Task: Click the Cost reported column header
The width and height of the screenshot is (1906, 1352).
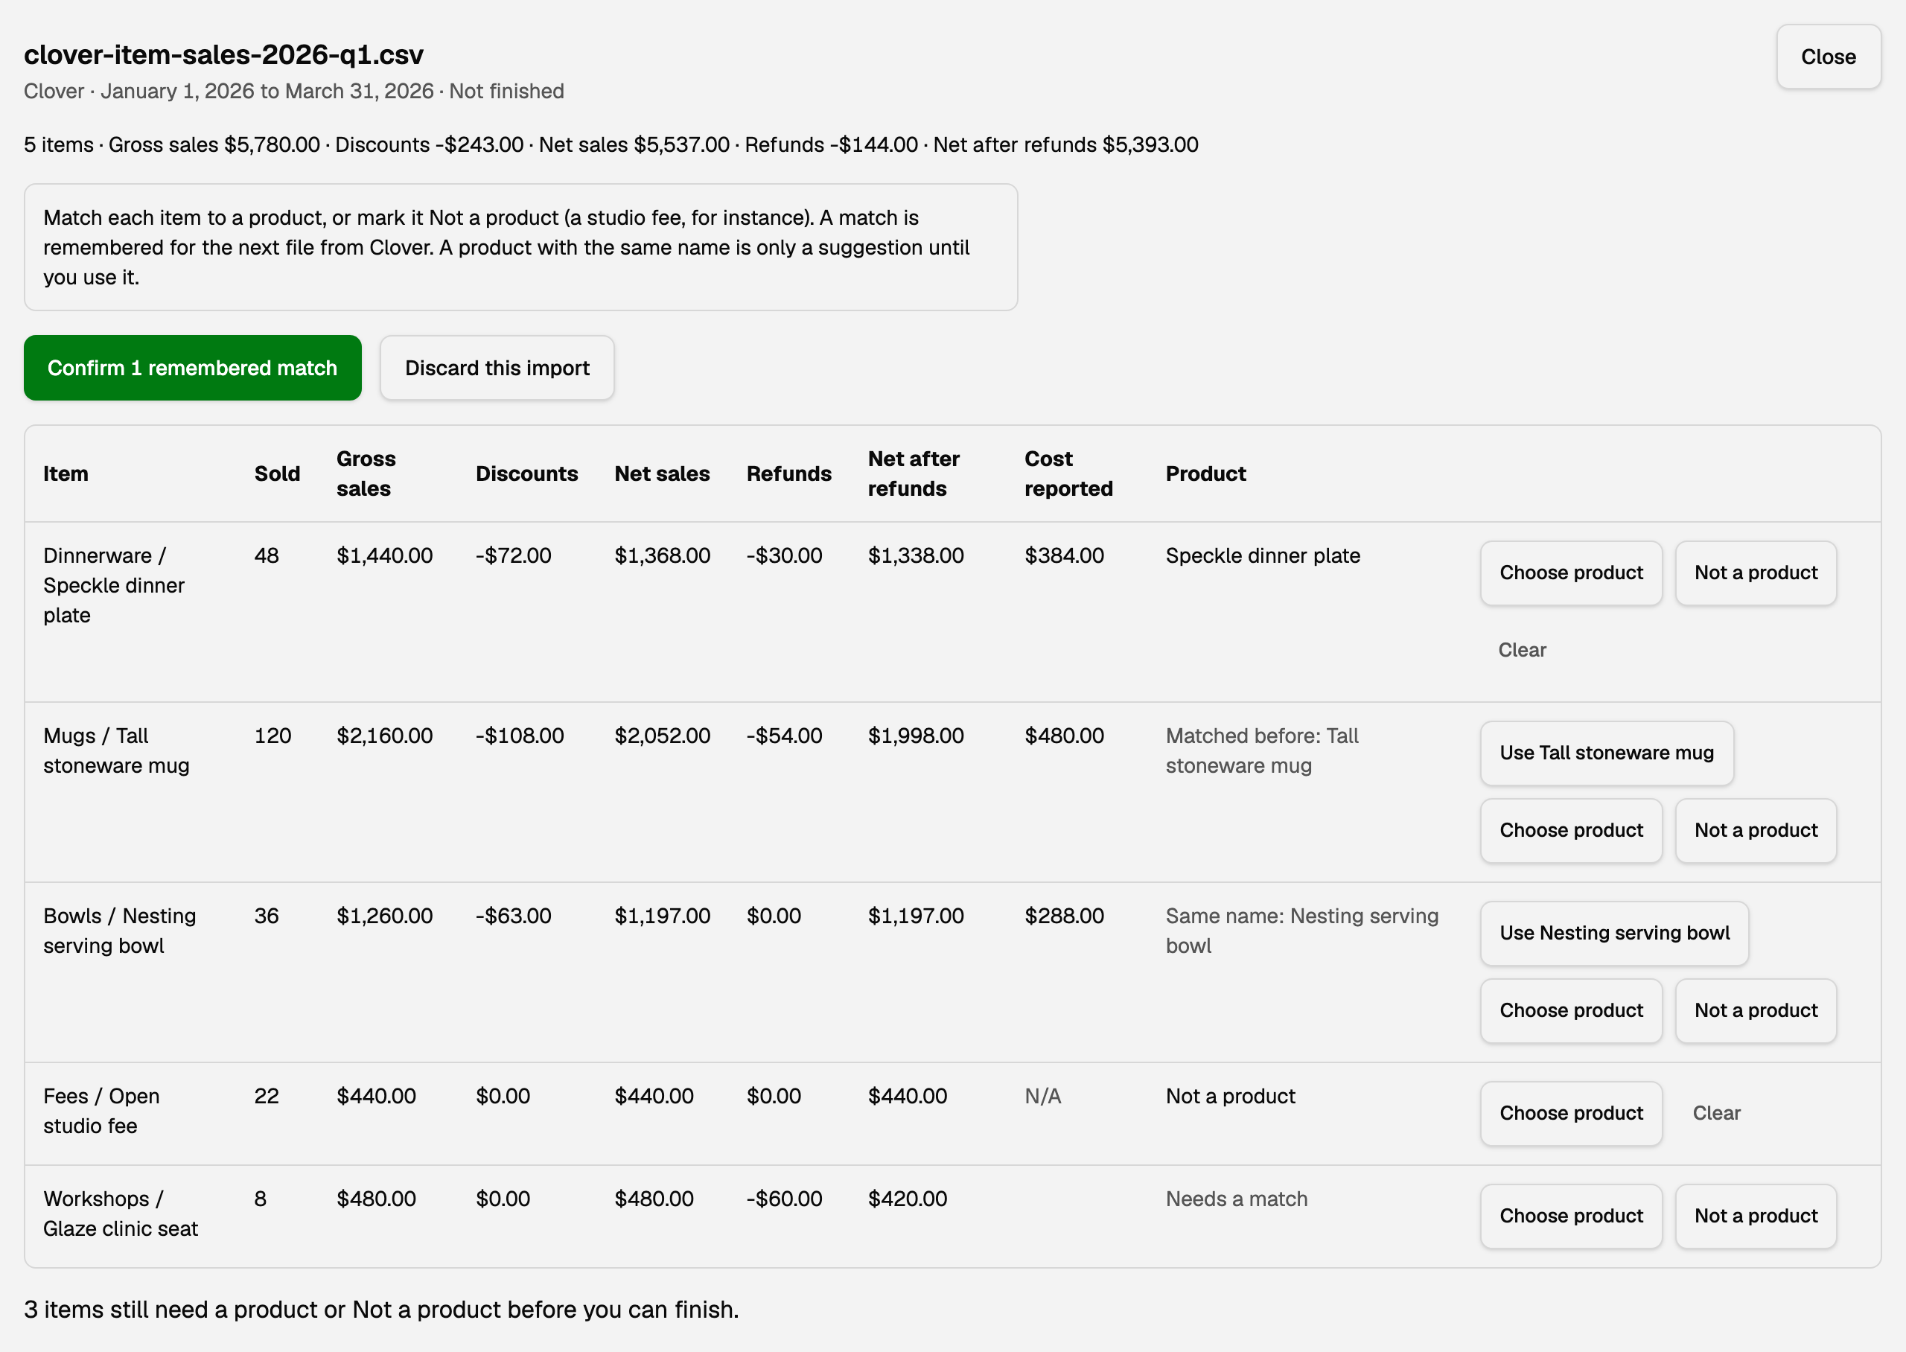Action: 1068,474
